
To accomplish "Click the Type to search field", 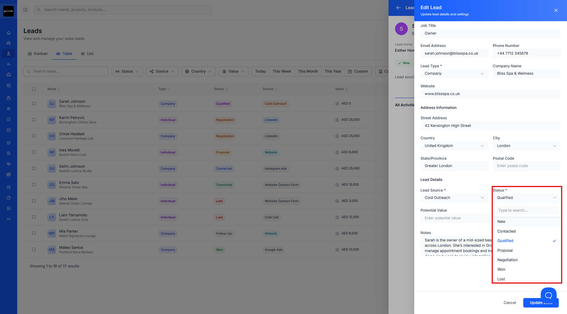I will click(527, 210).
